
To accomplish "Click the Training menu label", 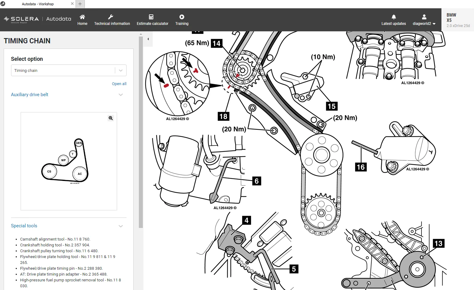I will 182,24.
